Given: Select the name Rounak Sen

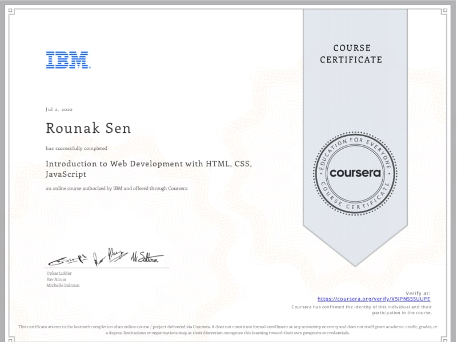Looking at the screenshot, I should coord(89,128).
